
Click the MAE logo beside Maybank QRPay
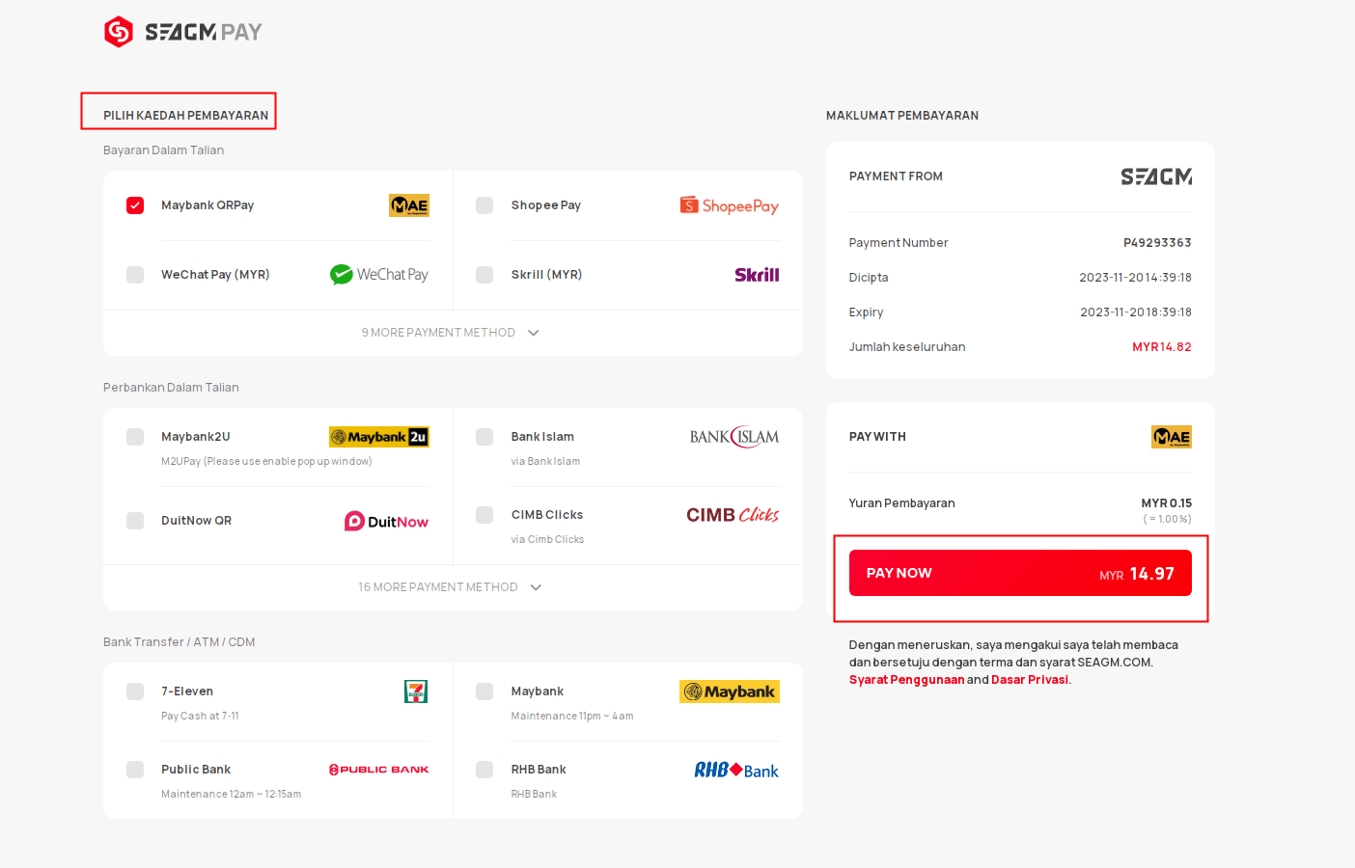[409, 205]
